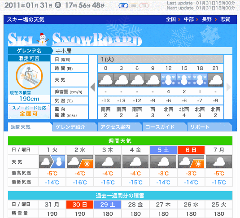Open the ゲレンデ紹介 tab
The height and width of the screenshot is (218, 240).
pos(75,127)
